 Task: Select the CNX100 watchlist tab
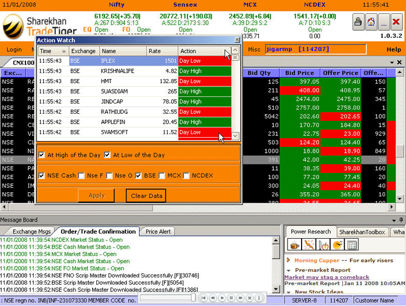(23, 63)
